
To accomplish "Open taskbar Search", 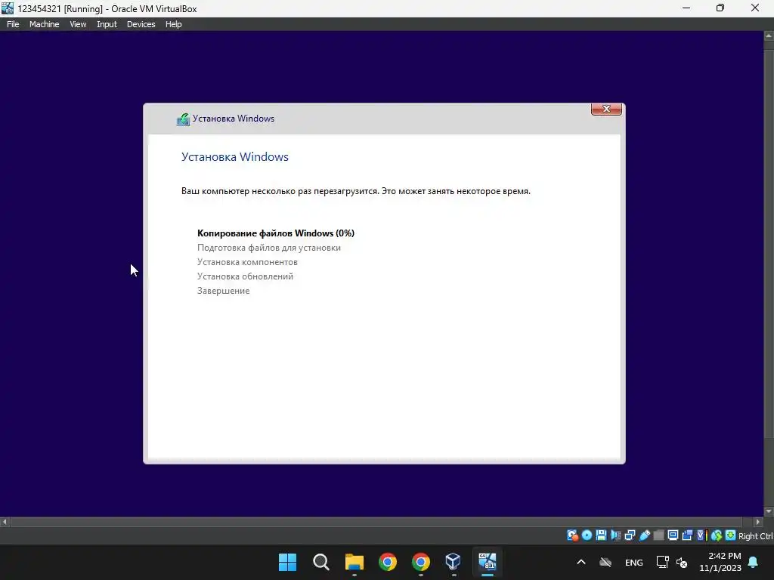I will click(320, 562).
